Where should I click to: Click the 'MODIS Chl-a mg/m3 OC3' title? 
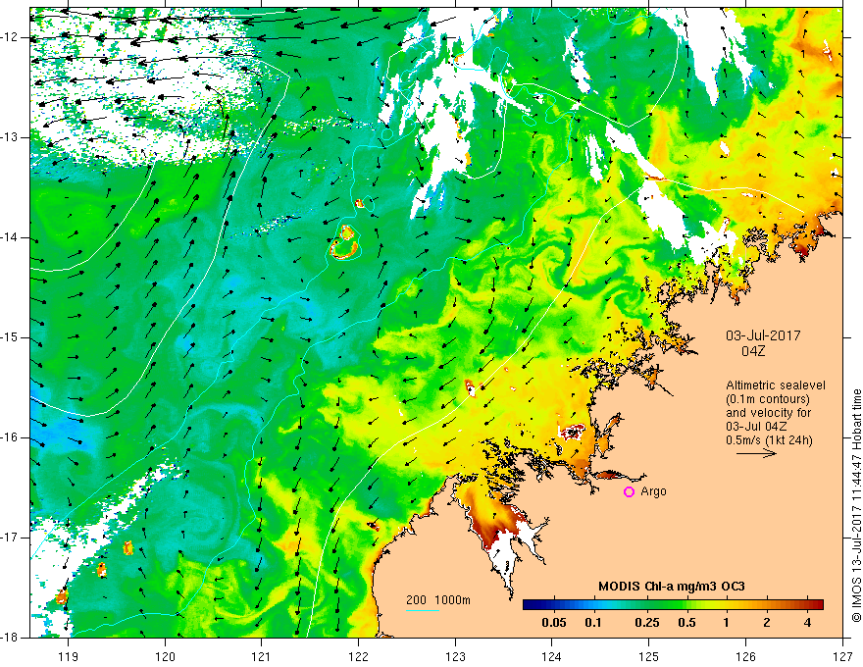672,587
